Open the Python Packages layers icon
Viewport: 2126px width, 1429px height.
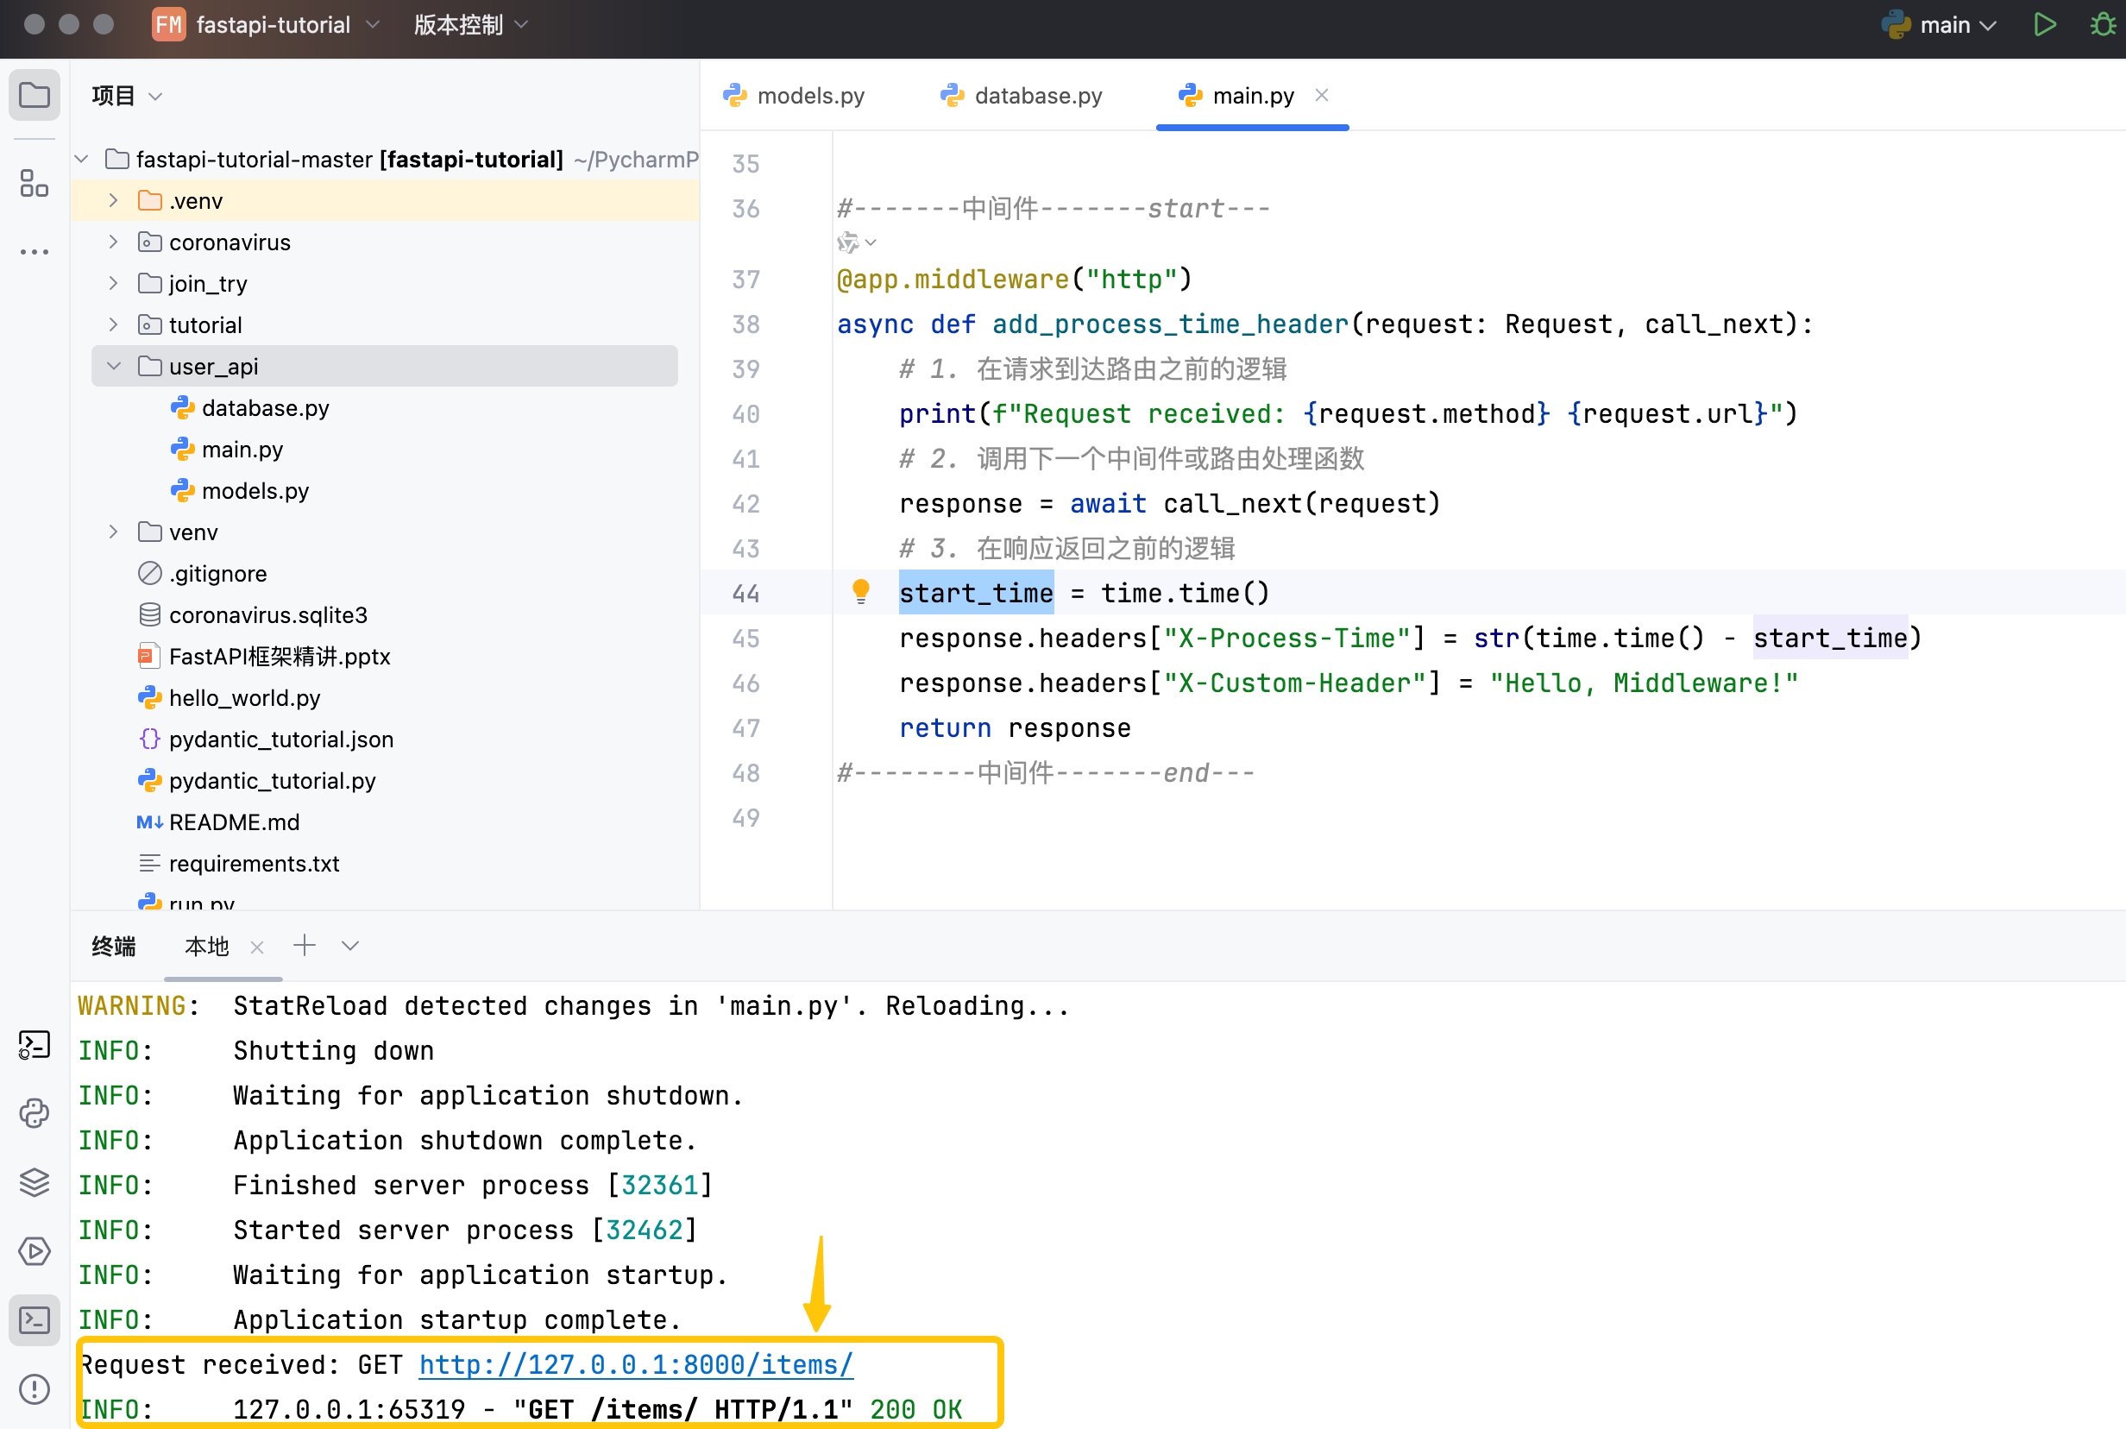click(x=34, y=1182)
